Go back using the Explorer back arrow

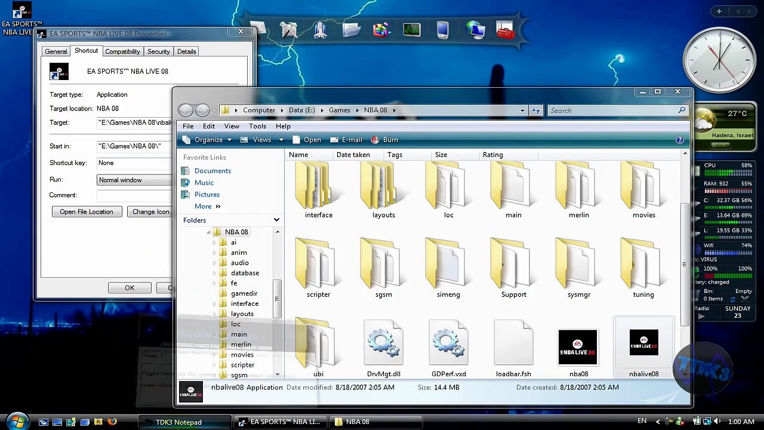coord(186,110)
